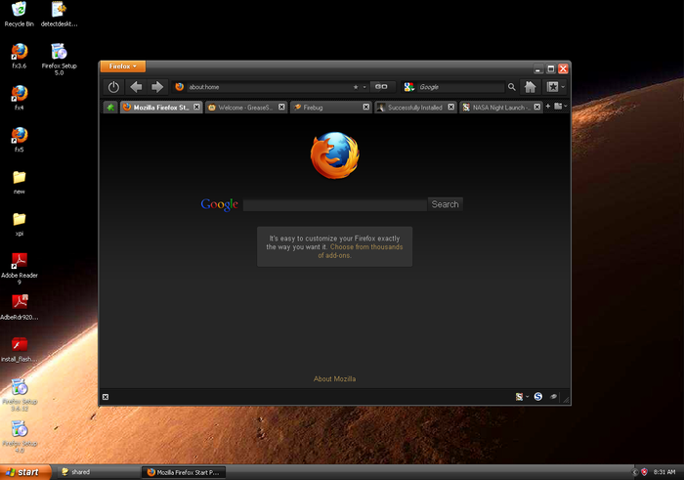Go back with the left arrow button

136,87
